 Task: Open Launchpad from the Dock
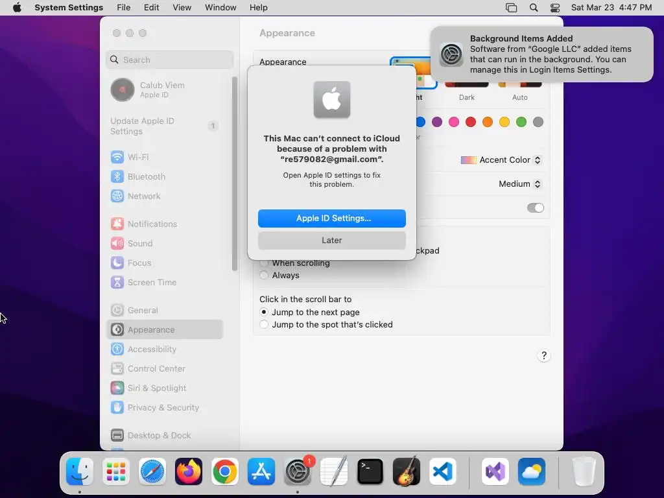coord(116,471)
